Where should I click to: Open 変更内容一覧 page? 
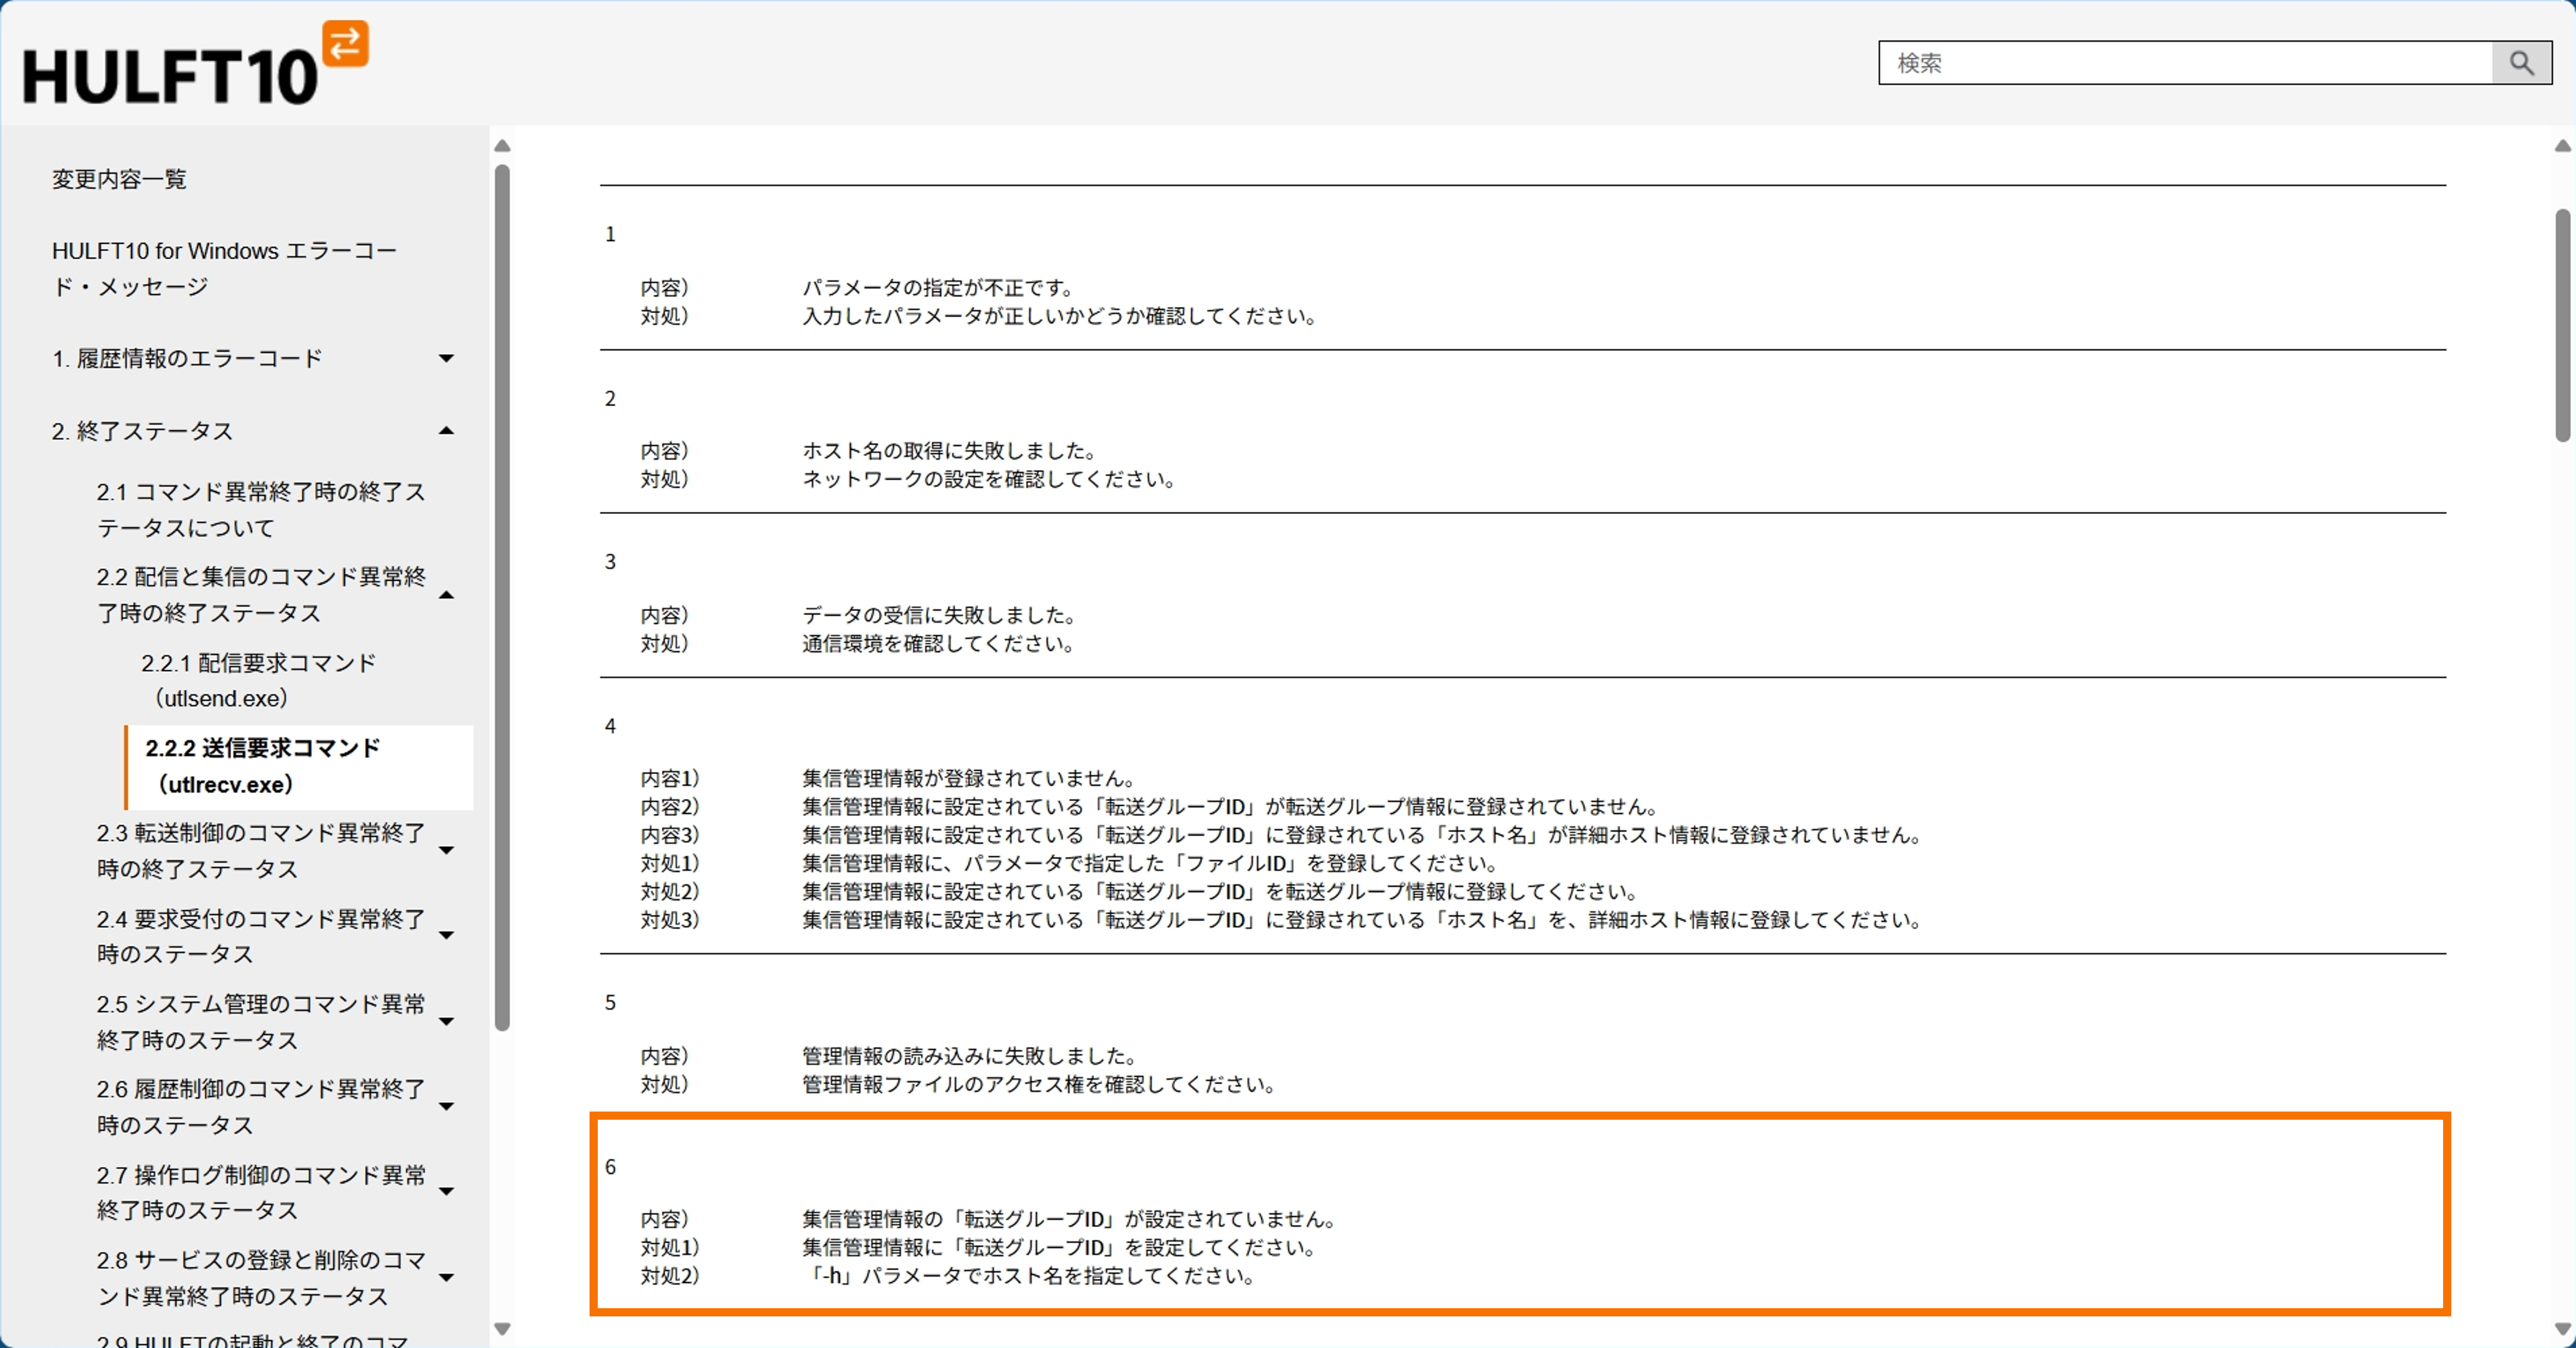[x=119, y=179]
